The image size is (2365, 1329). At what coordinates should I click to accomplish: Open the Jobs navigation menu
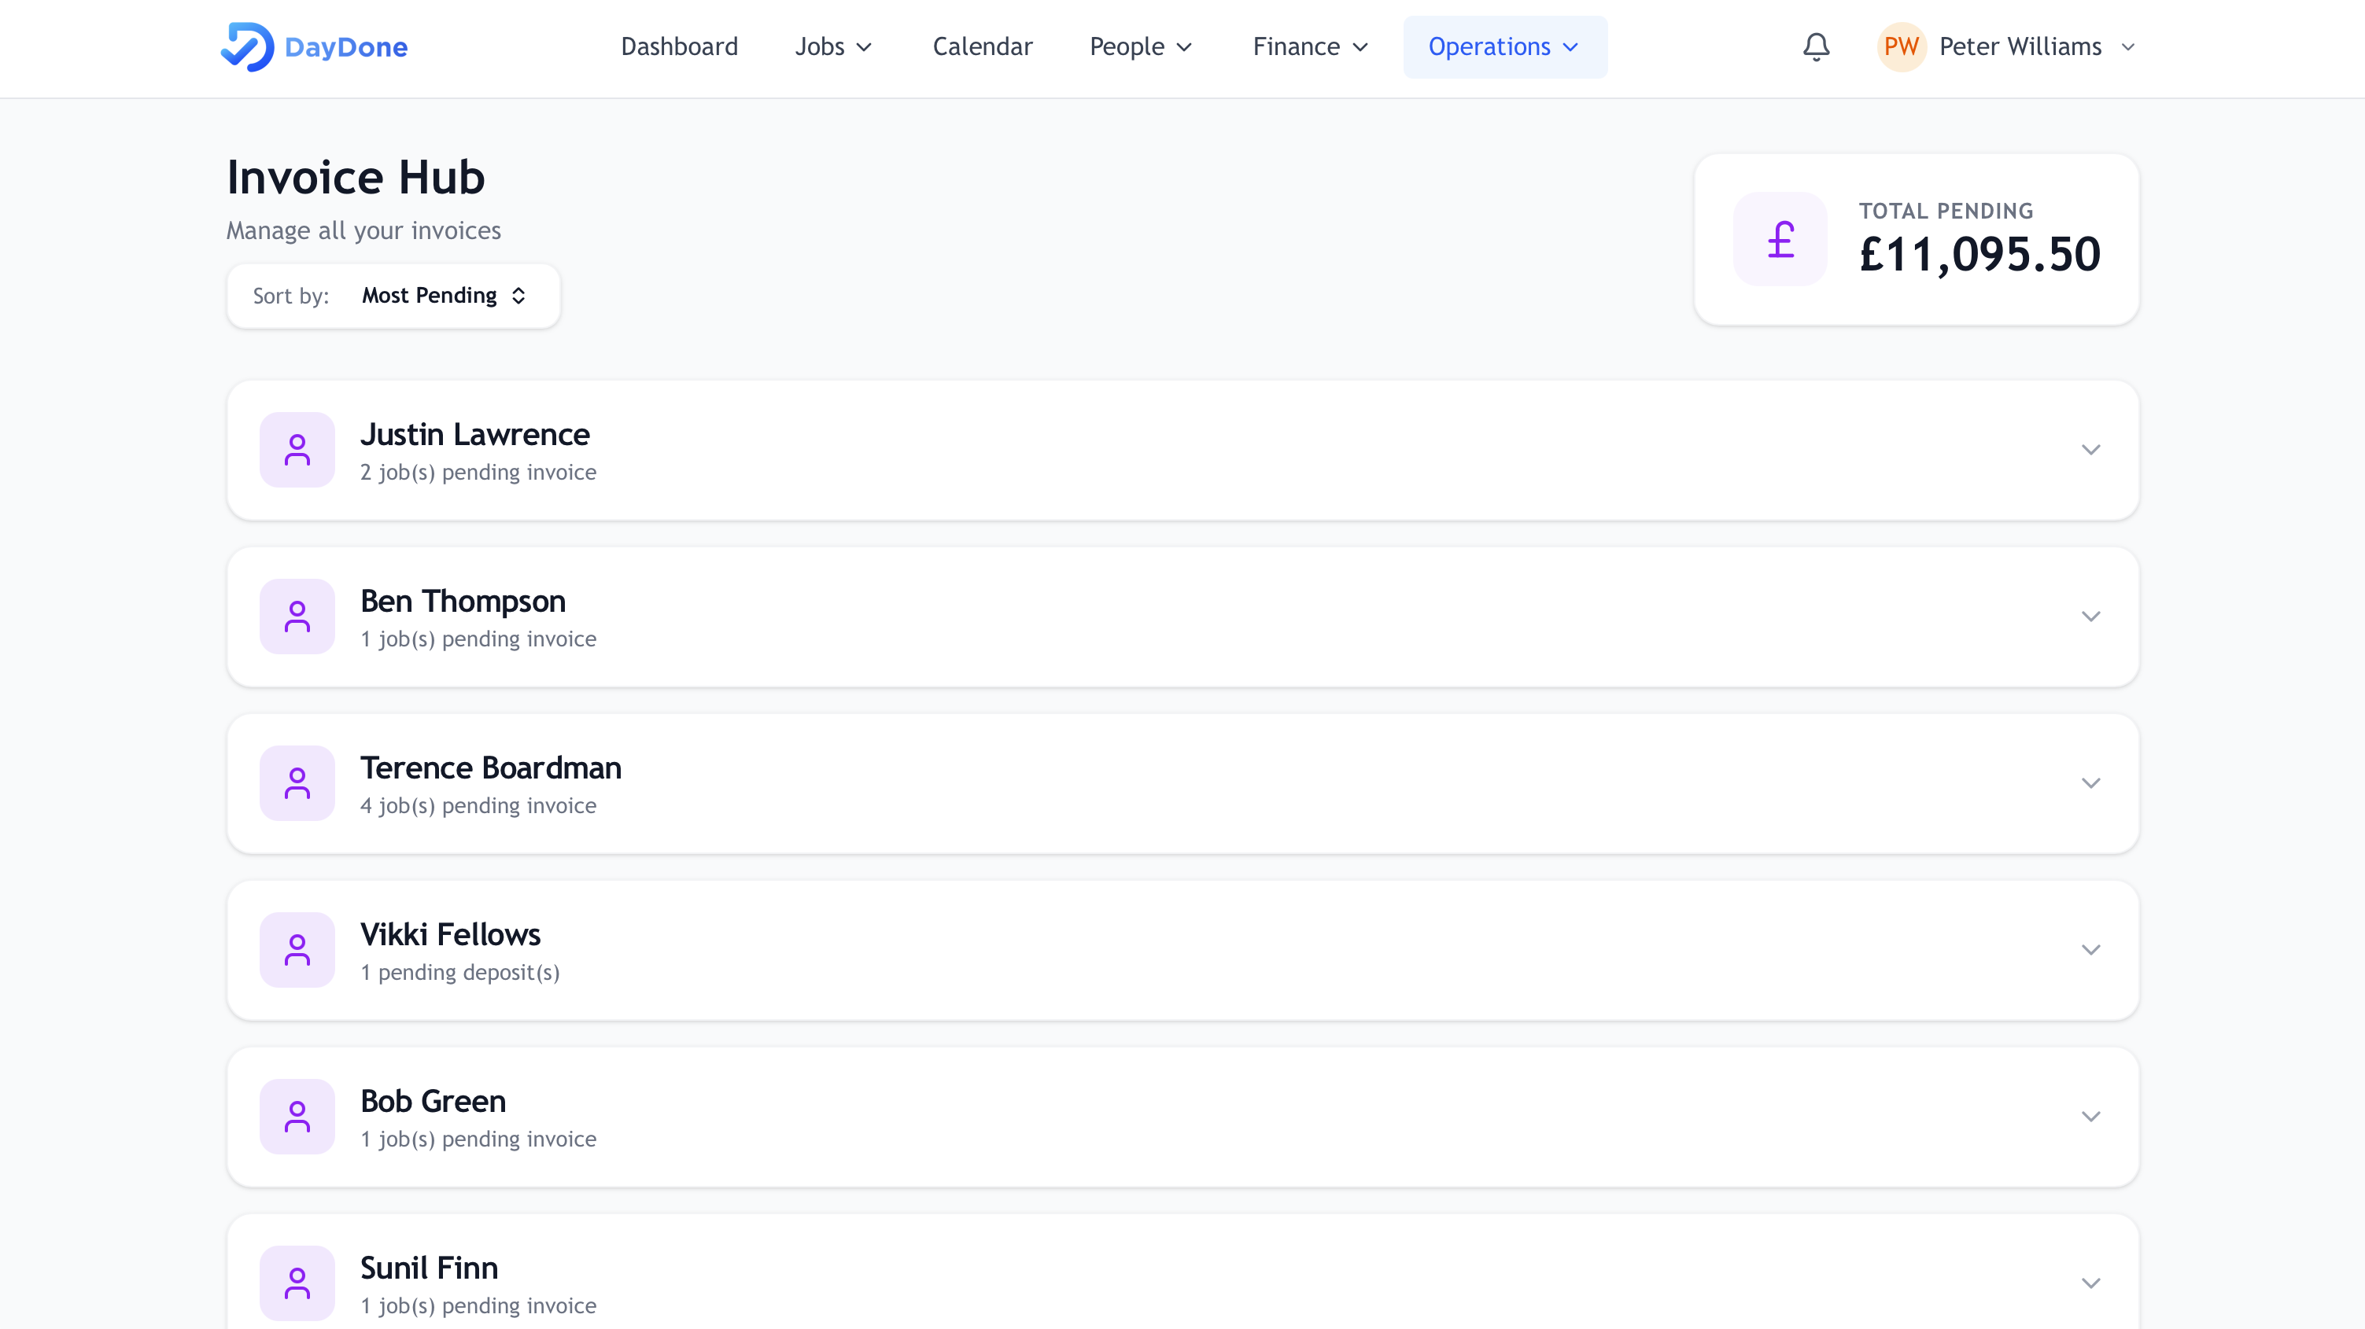pos(832,47)
